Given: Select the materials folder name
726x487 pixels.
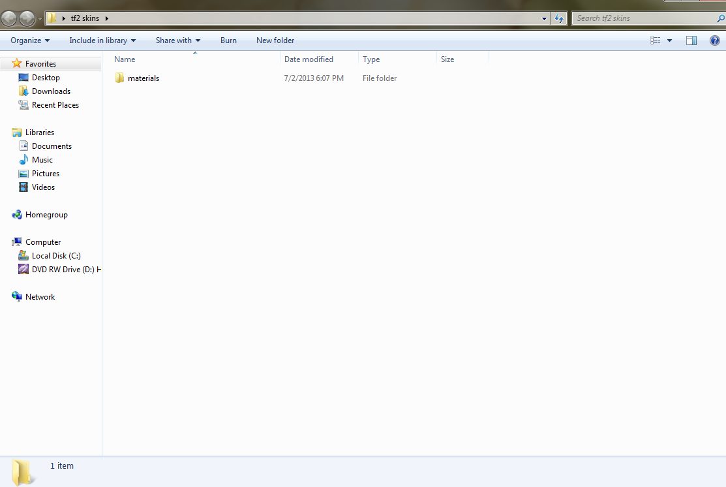Looking at the screenshot, I should [x=144, y=78].
